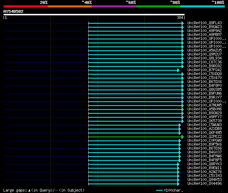Click the B7FG42 alignment arrowhead
Screen dimensions: 228x193
[x=178, y=71]
